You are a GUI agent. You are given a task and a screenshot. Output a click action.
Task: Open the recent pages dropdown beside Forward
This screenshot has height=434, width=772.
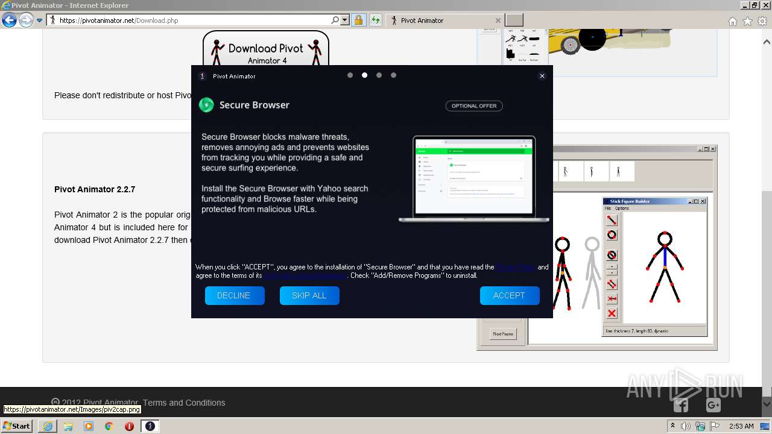(x=40, y=20)
